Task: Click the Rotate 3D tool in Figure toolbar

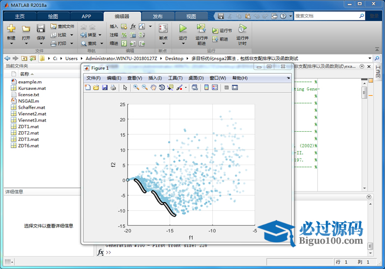Action: click(162, 87)
